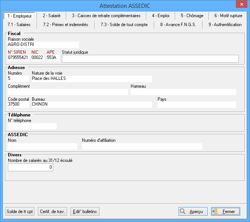Screen dimensions: 250x222
Task: Open the Caisses de retraite complémentaires tab
Action: pos(106,16)
